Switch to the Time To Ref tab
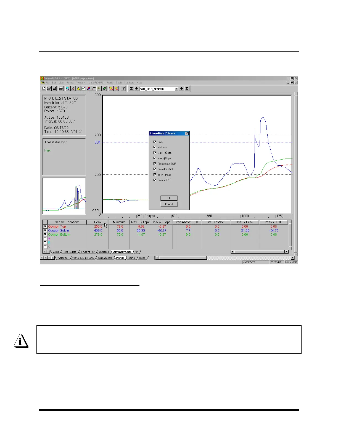 pyautogui.click(x=70, y=252)
